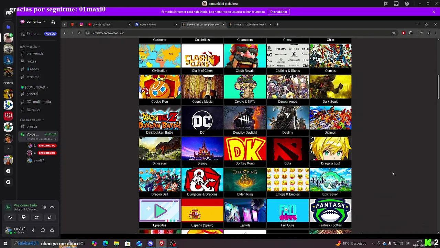Click the tiermaker.com address bar

pyautogui.click(x=237, y=33)
